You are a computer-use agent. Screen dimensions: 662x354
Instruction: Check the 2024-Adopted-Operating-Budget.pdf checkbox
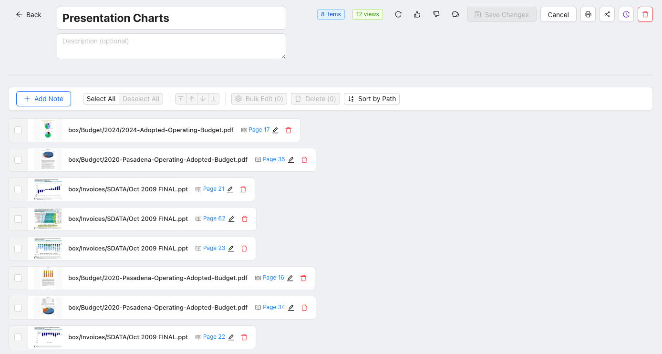(x=18, y=130)
